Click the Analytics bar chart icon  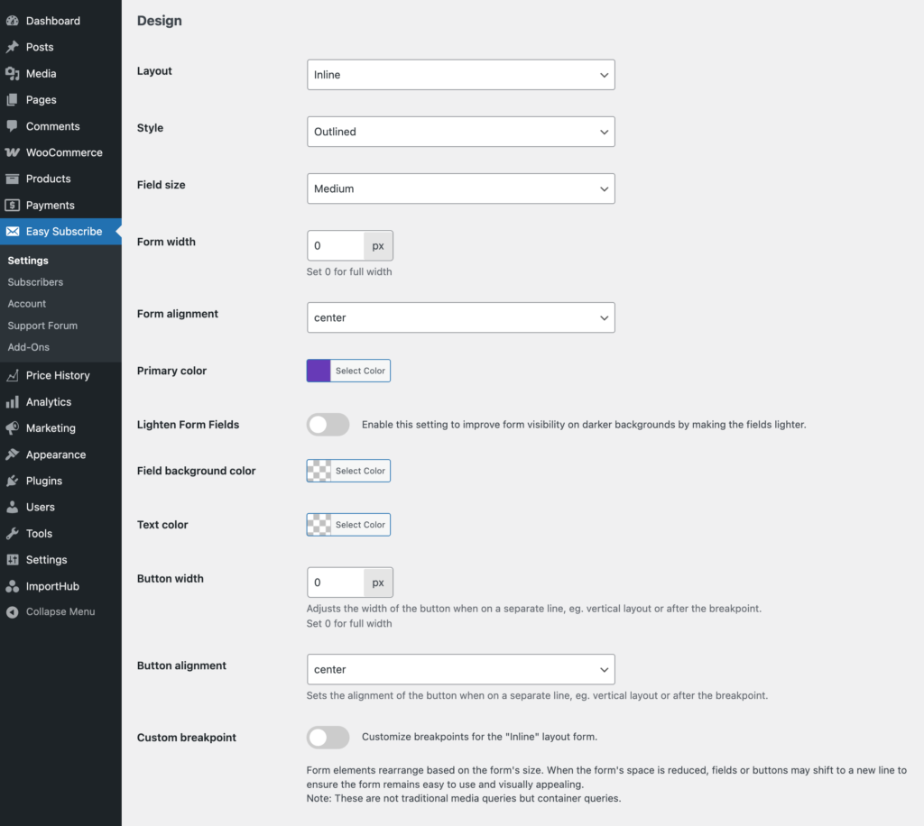12,402
